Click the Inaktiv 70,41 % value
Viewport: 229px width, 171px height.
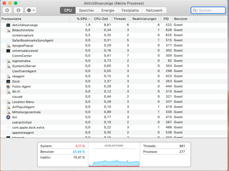coord(79,157)
